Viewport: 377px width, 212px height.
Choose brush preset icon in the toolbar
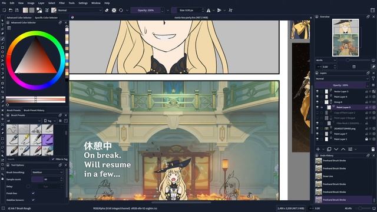point(54,11)
